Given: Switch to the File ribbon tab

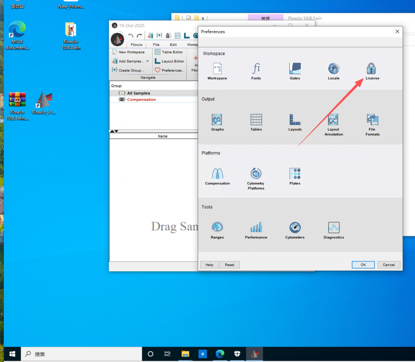Looking at the screenshot, I should click(156, 45).
